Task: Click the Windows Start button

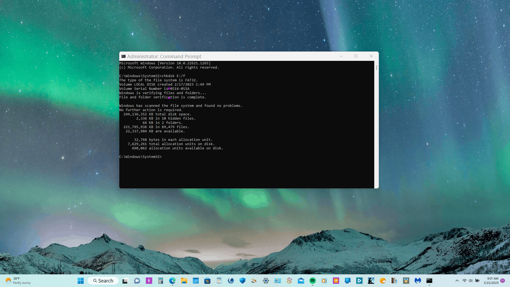Action: coord(80,281)
